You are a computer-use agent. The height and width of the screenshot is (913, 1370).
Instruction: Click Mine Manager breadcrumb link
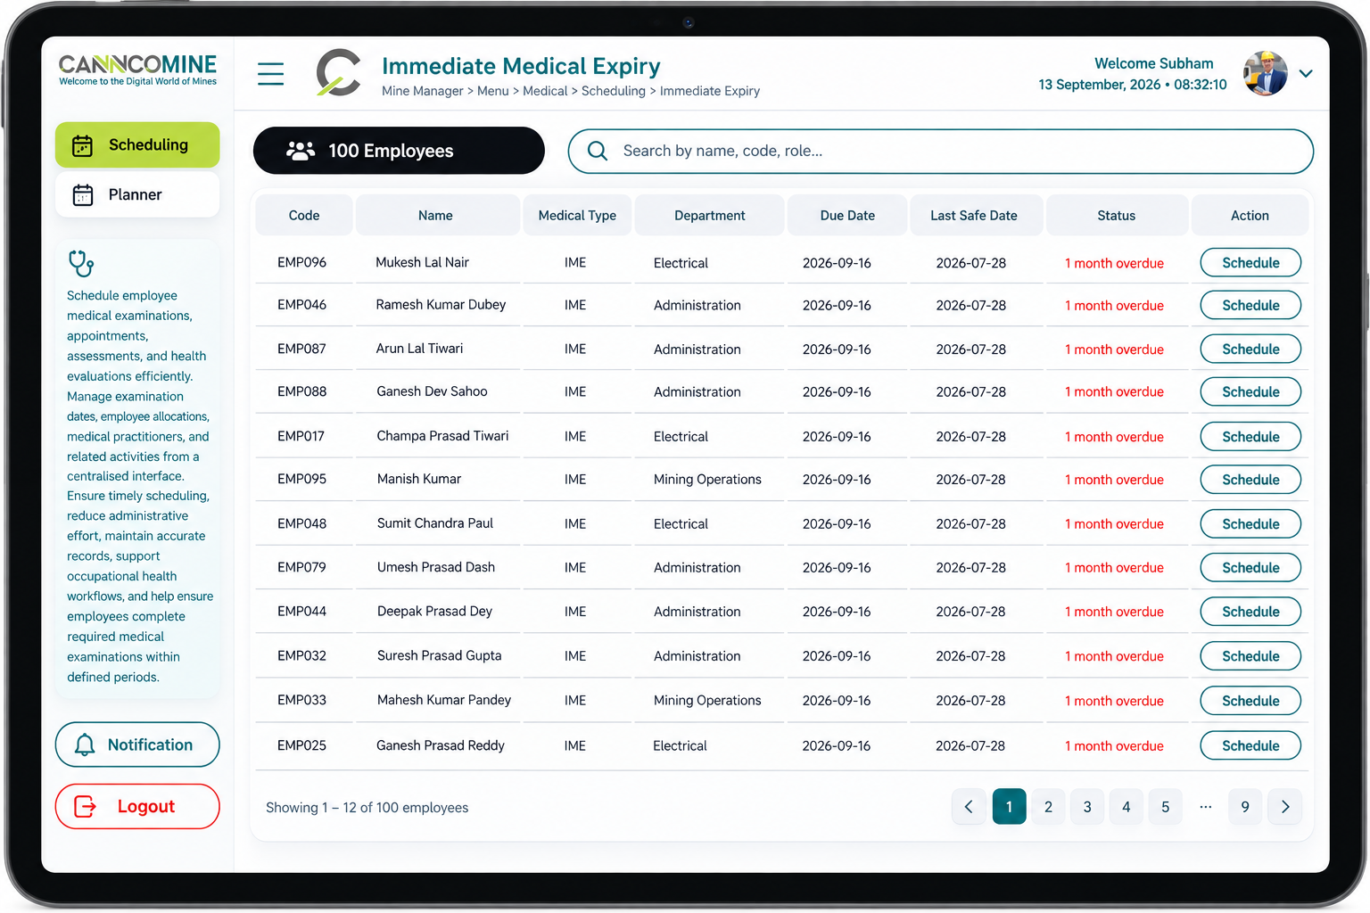(x=423, y=91)
